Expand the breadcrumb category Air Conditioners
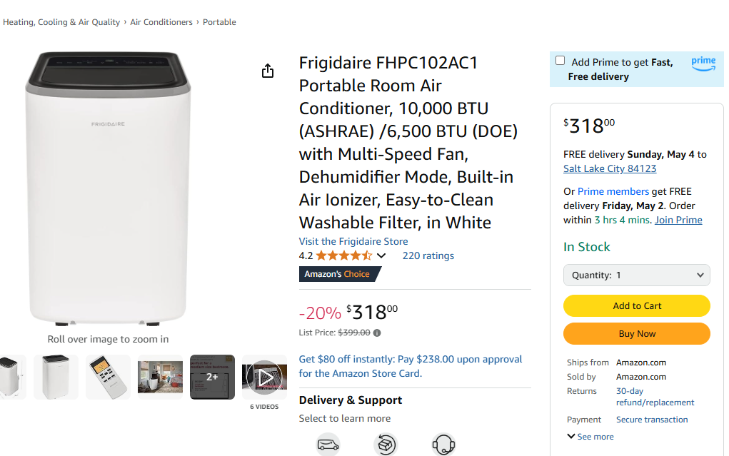This screenshot has height=456, width=729. pyautogui.click(x=161, y=22)
